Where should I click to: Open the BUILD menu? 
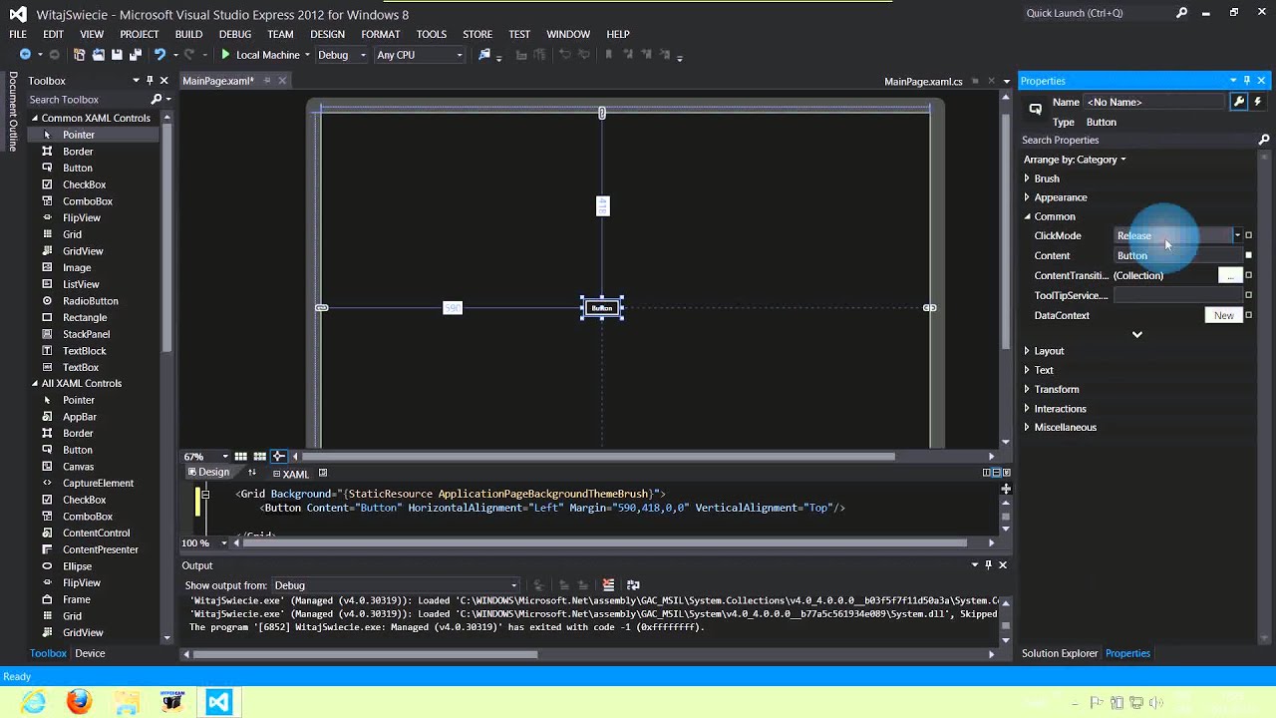pos(188,34)
